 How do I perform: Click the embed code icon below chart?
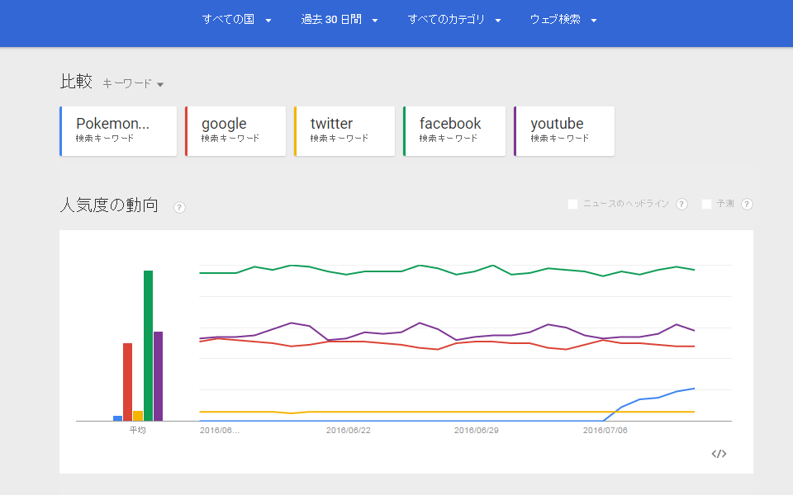[719, 454]
